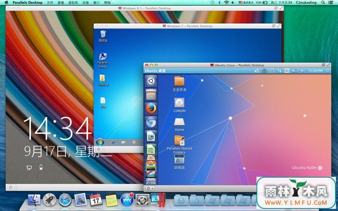This screenshot has height=211, width=338.
Task: Open Spotlight search magnifier
Action: click(323, 3)
